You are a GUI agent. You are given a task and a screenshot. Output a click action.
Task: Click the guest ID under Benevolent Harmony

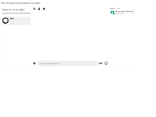(120, 14)
